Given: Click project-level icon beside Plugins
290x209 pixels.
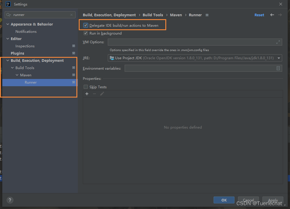Looking at the screenshot, I should tap(74, 53).
